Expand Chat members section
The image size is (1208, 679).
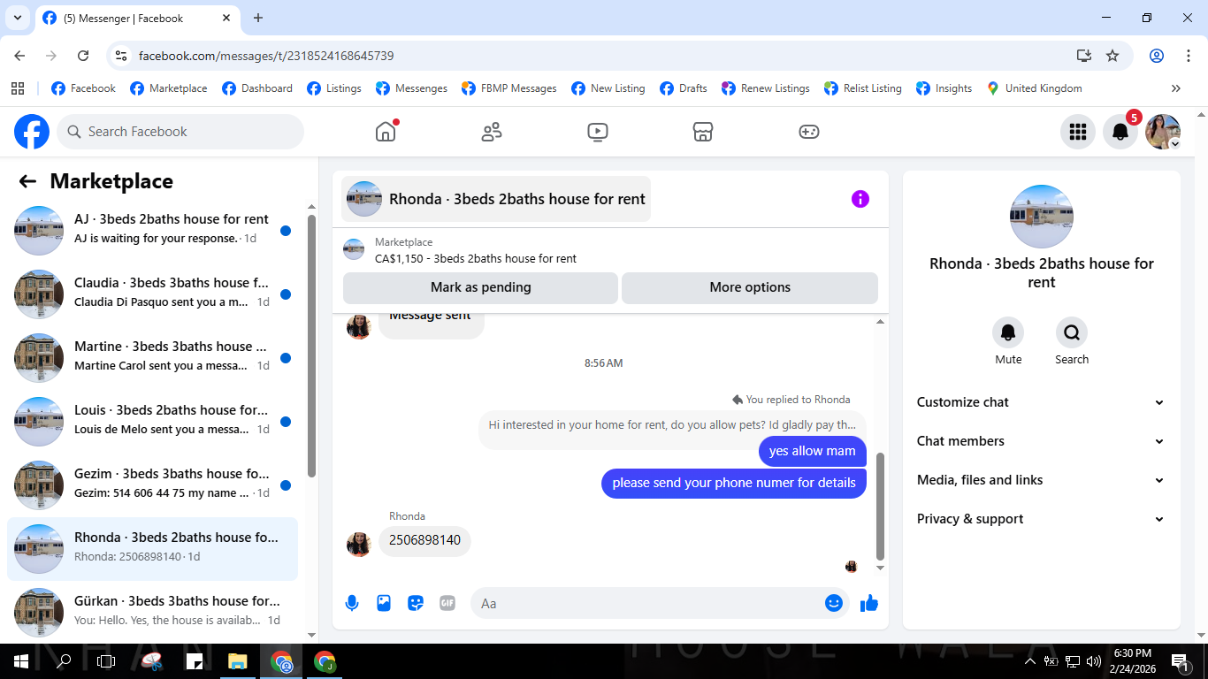click(1041, 441)
